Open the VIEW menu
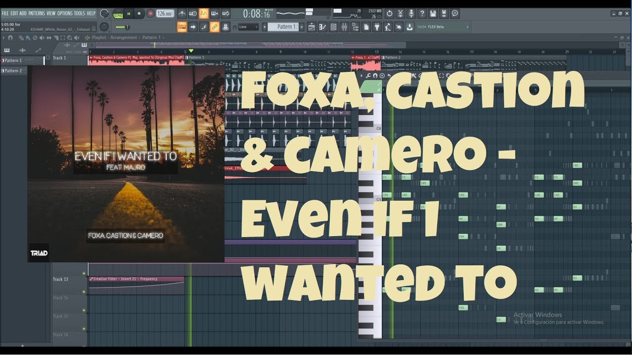This screenshot has width=632, height=355. (x=51, y=13)
